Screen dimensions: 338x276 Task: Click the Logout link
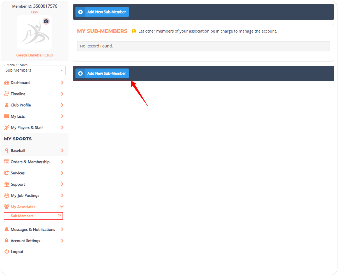(17, 252)
